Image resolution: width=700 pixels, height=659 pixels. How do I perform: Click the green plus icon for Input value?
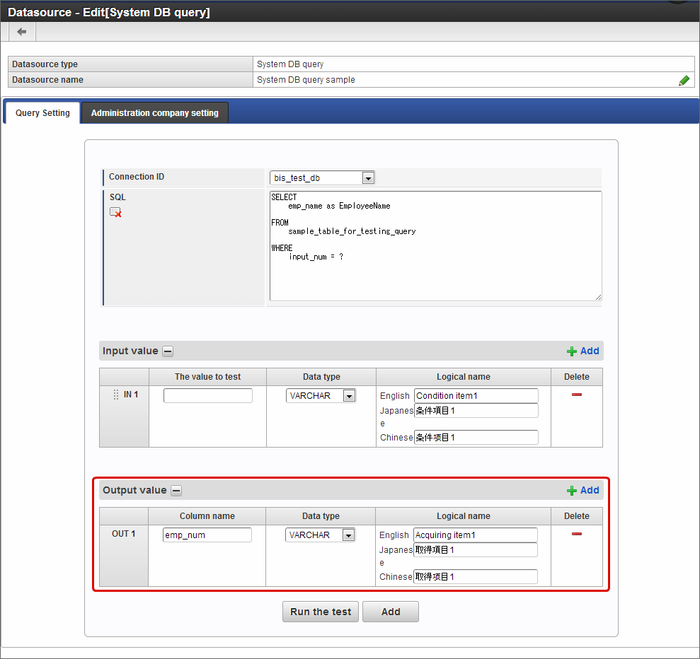tap(571, 351)
